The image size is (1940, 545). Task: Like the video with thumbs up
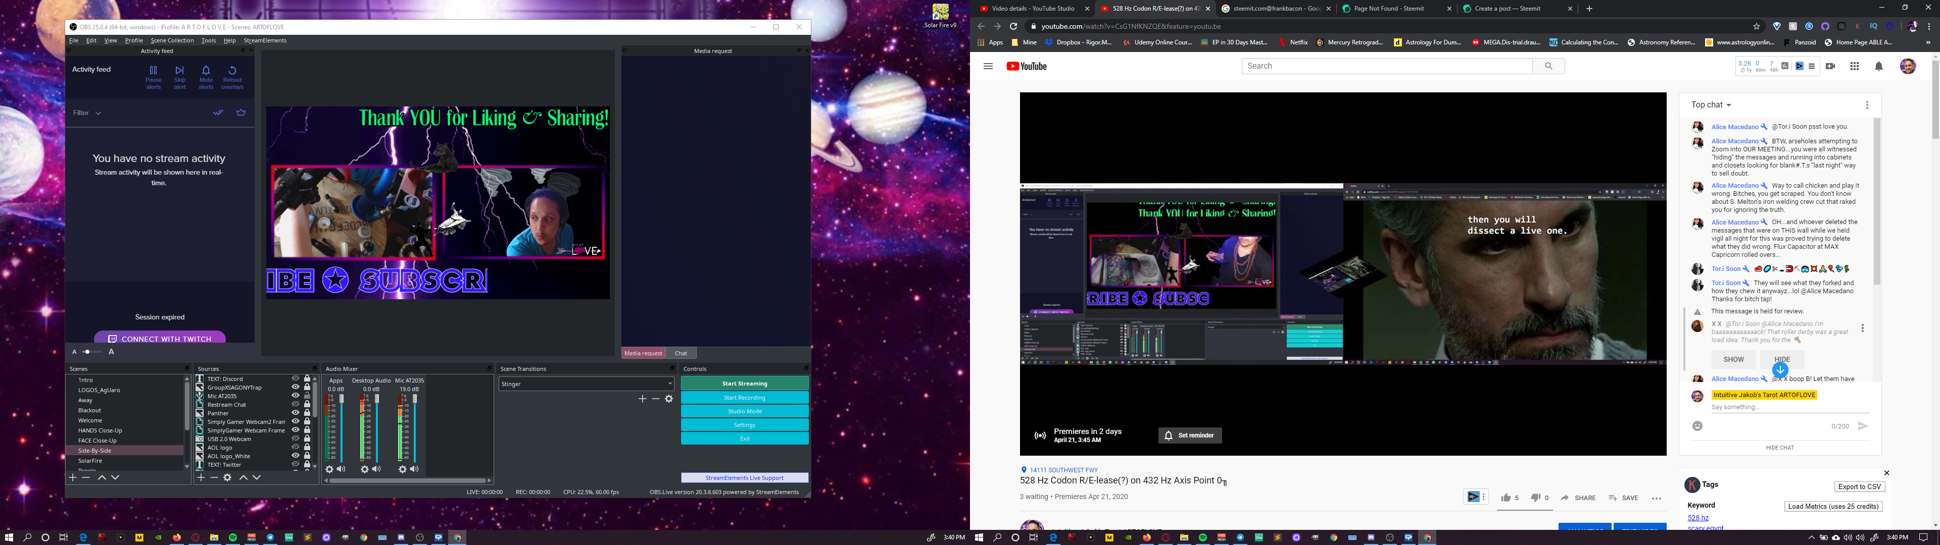click(1506, 498)
